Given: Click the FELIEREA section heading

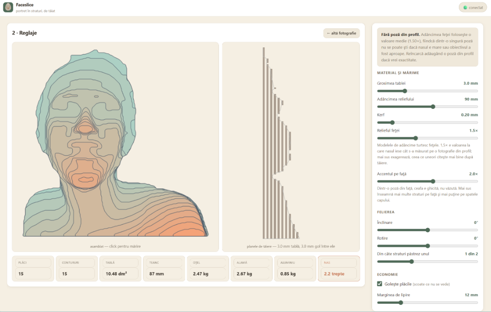Looking at the screenshot, I should (386, 212).
